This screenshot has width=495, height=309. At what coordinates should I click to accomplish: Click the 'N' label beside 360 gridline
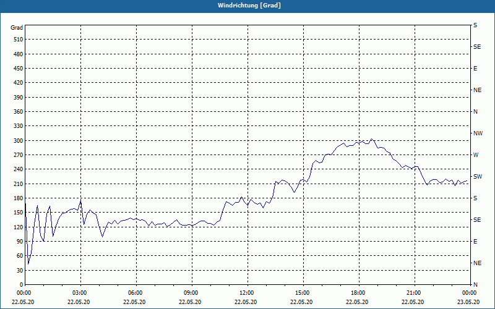475,112
